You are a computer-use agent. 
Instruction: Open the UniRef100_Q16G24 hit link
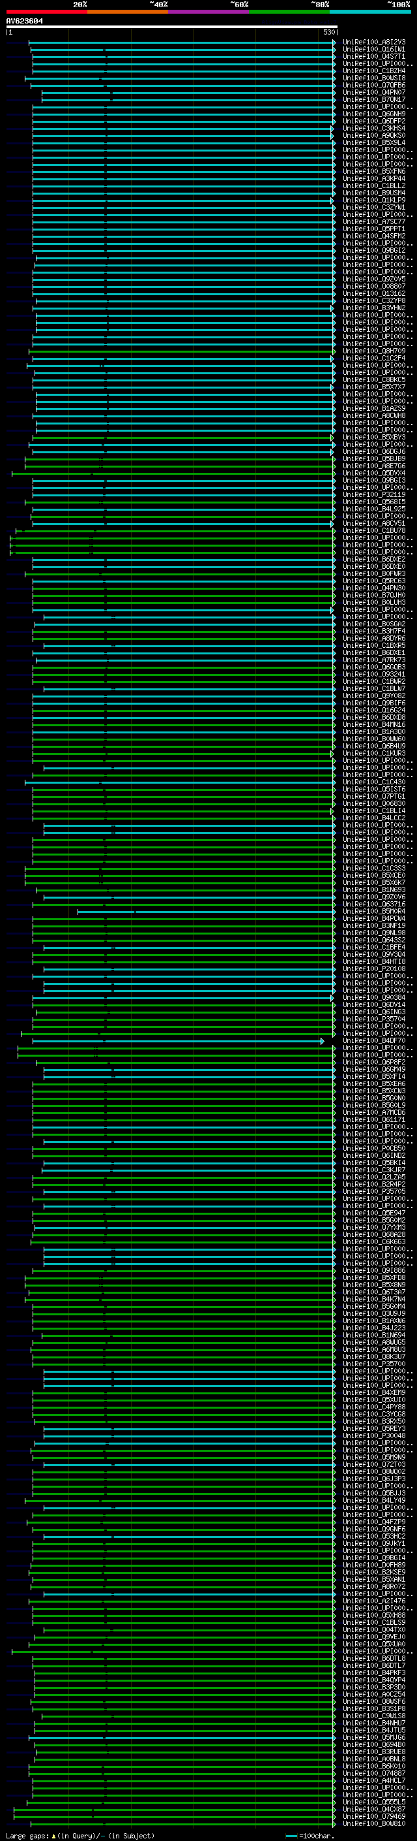click(x=374, y=710)
